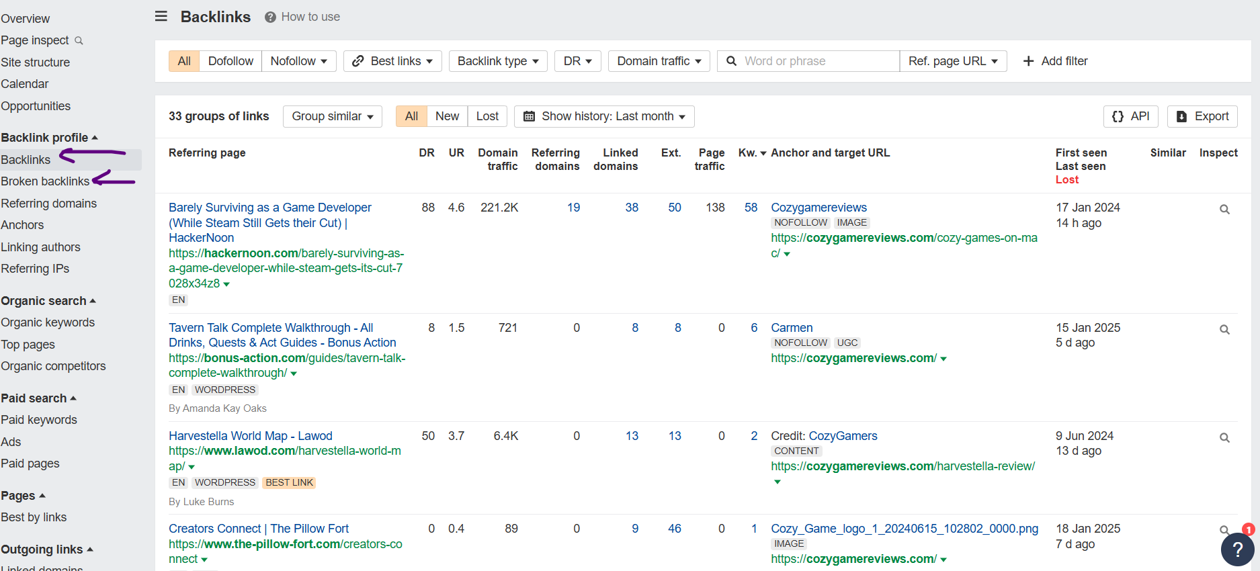Click the plus icon of Add filter

pos(1028,61)
